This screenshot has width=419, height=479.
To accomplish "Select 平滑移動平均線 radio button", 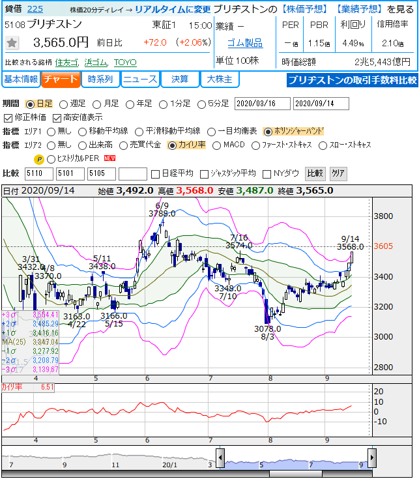I will (139, 132).
